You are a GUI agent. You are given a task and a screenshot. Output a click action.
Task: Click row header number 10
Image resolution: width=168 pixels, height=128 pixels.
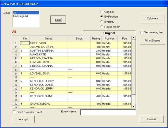(16, 77)
